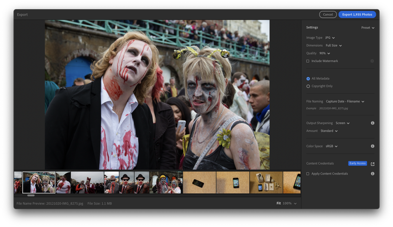The width and height of the screenshot is (393, 227).
Task: Select All Metadata radio button
Action: pyautogui.click(x=308, y=78)
